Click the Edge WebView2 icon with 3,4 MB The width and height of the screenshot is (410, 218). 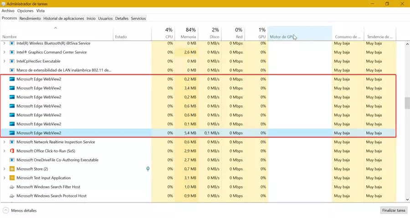tap(12, 88)
